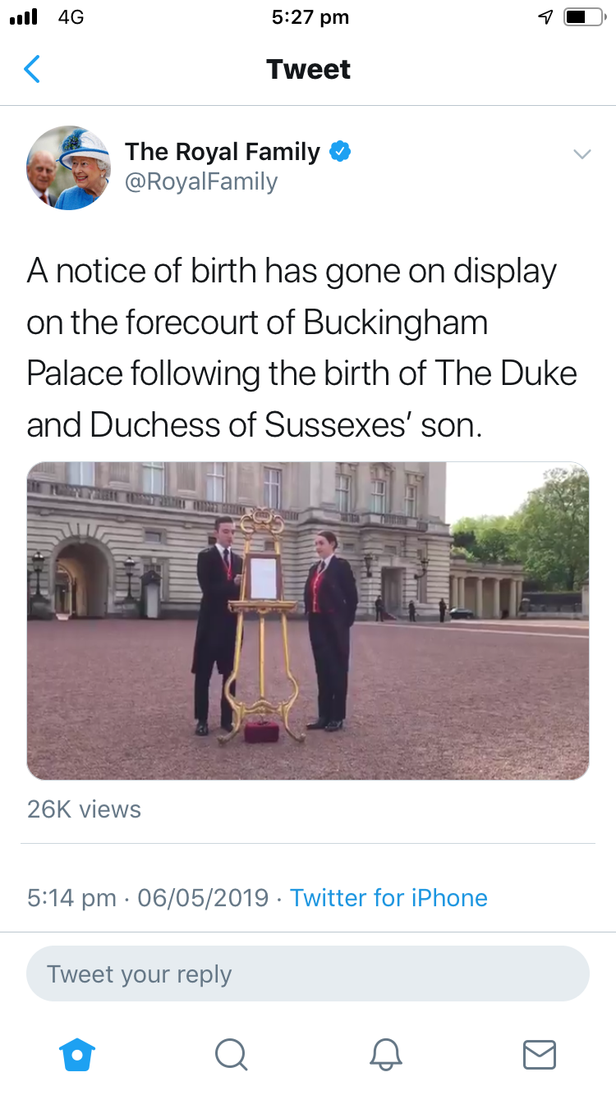The image size is (616, 1095).
Task: Go back using the blue arrow
Action: (x=32, y=69)
